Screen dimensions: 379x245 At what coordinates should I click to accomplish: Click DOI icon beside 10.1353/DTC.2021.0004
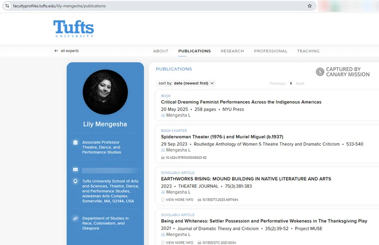[x=199, y=242]
